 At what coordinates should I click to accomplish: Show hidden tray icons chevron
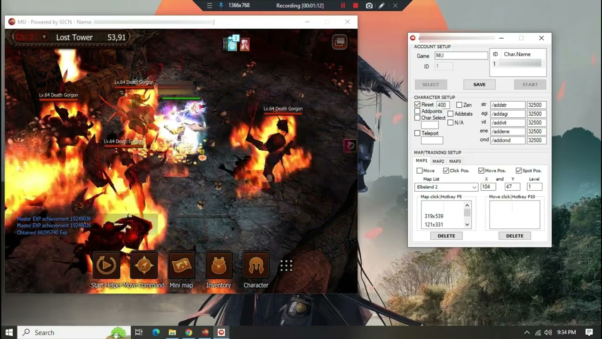527,332
